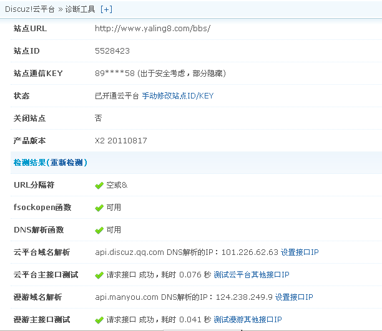Open 设置接口IP link in the api.manyou.com row
Screen dimensions: 382x331
[x=294, y=297]
